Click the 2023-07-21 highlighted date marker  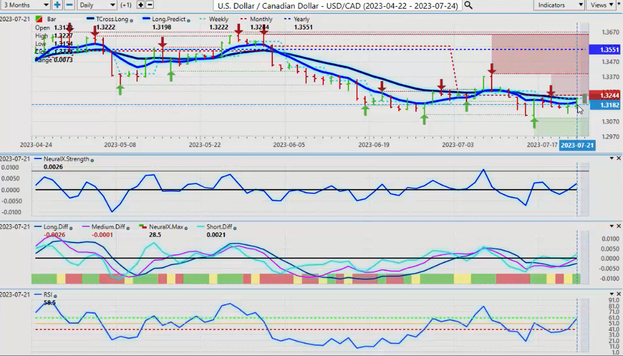(x=577, y=145)
